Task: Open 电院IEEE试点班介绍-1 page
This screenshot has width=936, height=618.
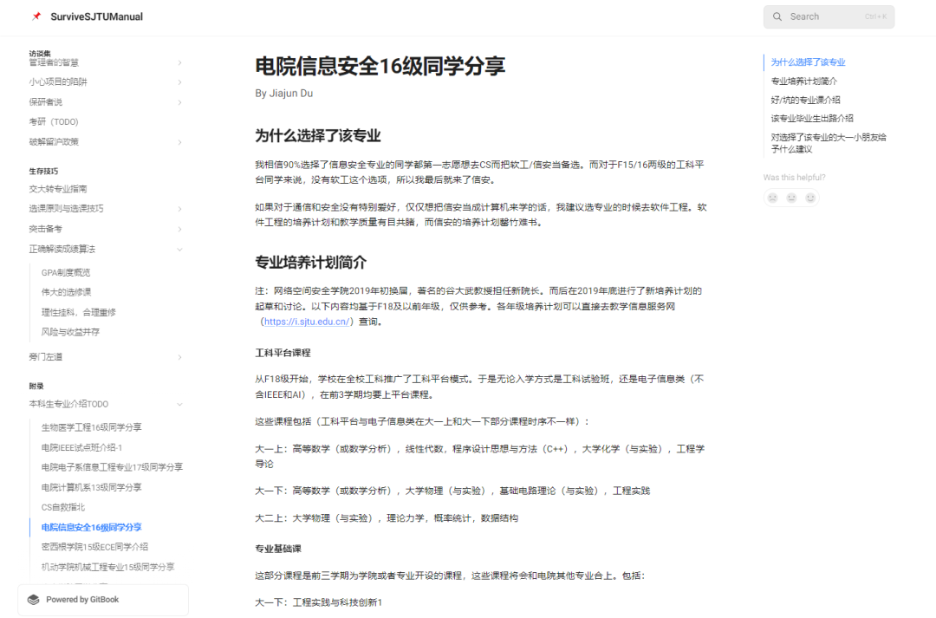Action: (81, 447)
